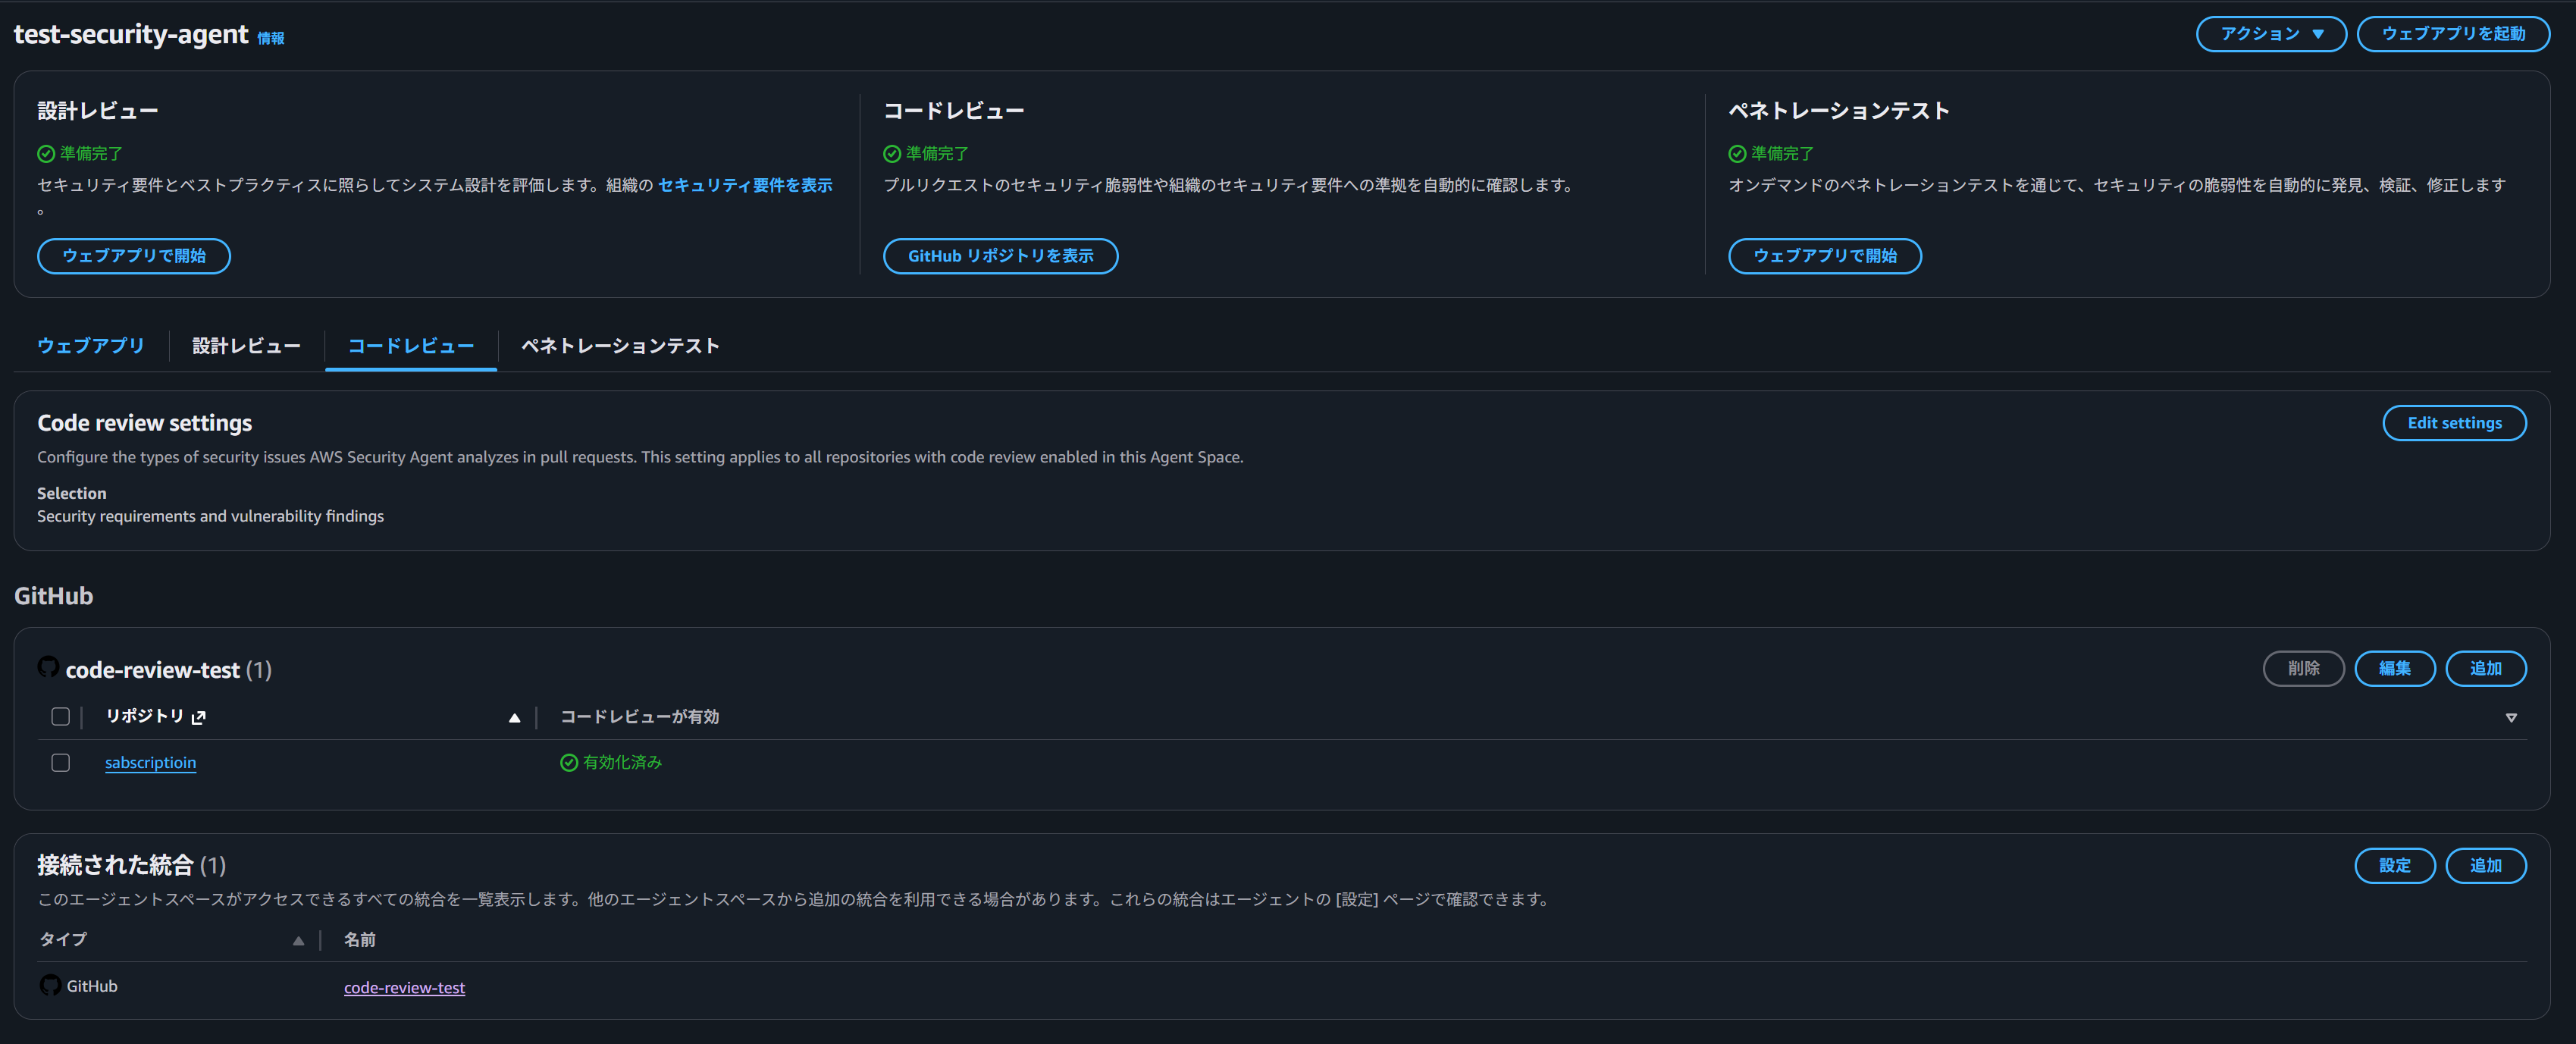Click the 準備完了 status icon under コードレビュー card
The height and width of the screenshot is (1044, 2576).
(892, 154)
